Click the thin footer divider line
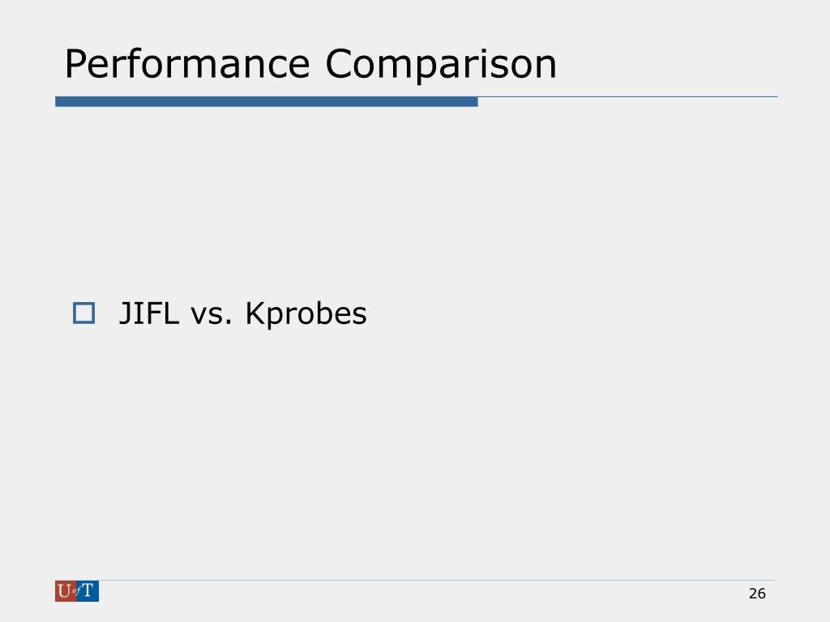The width and height of the screenshot is (830, 622). tap(437, 580)
